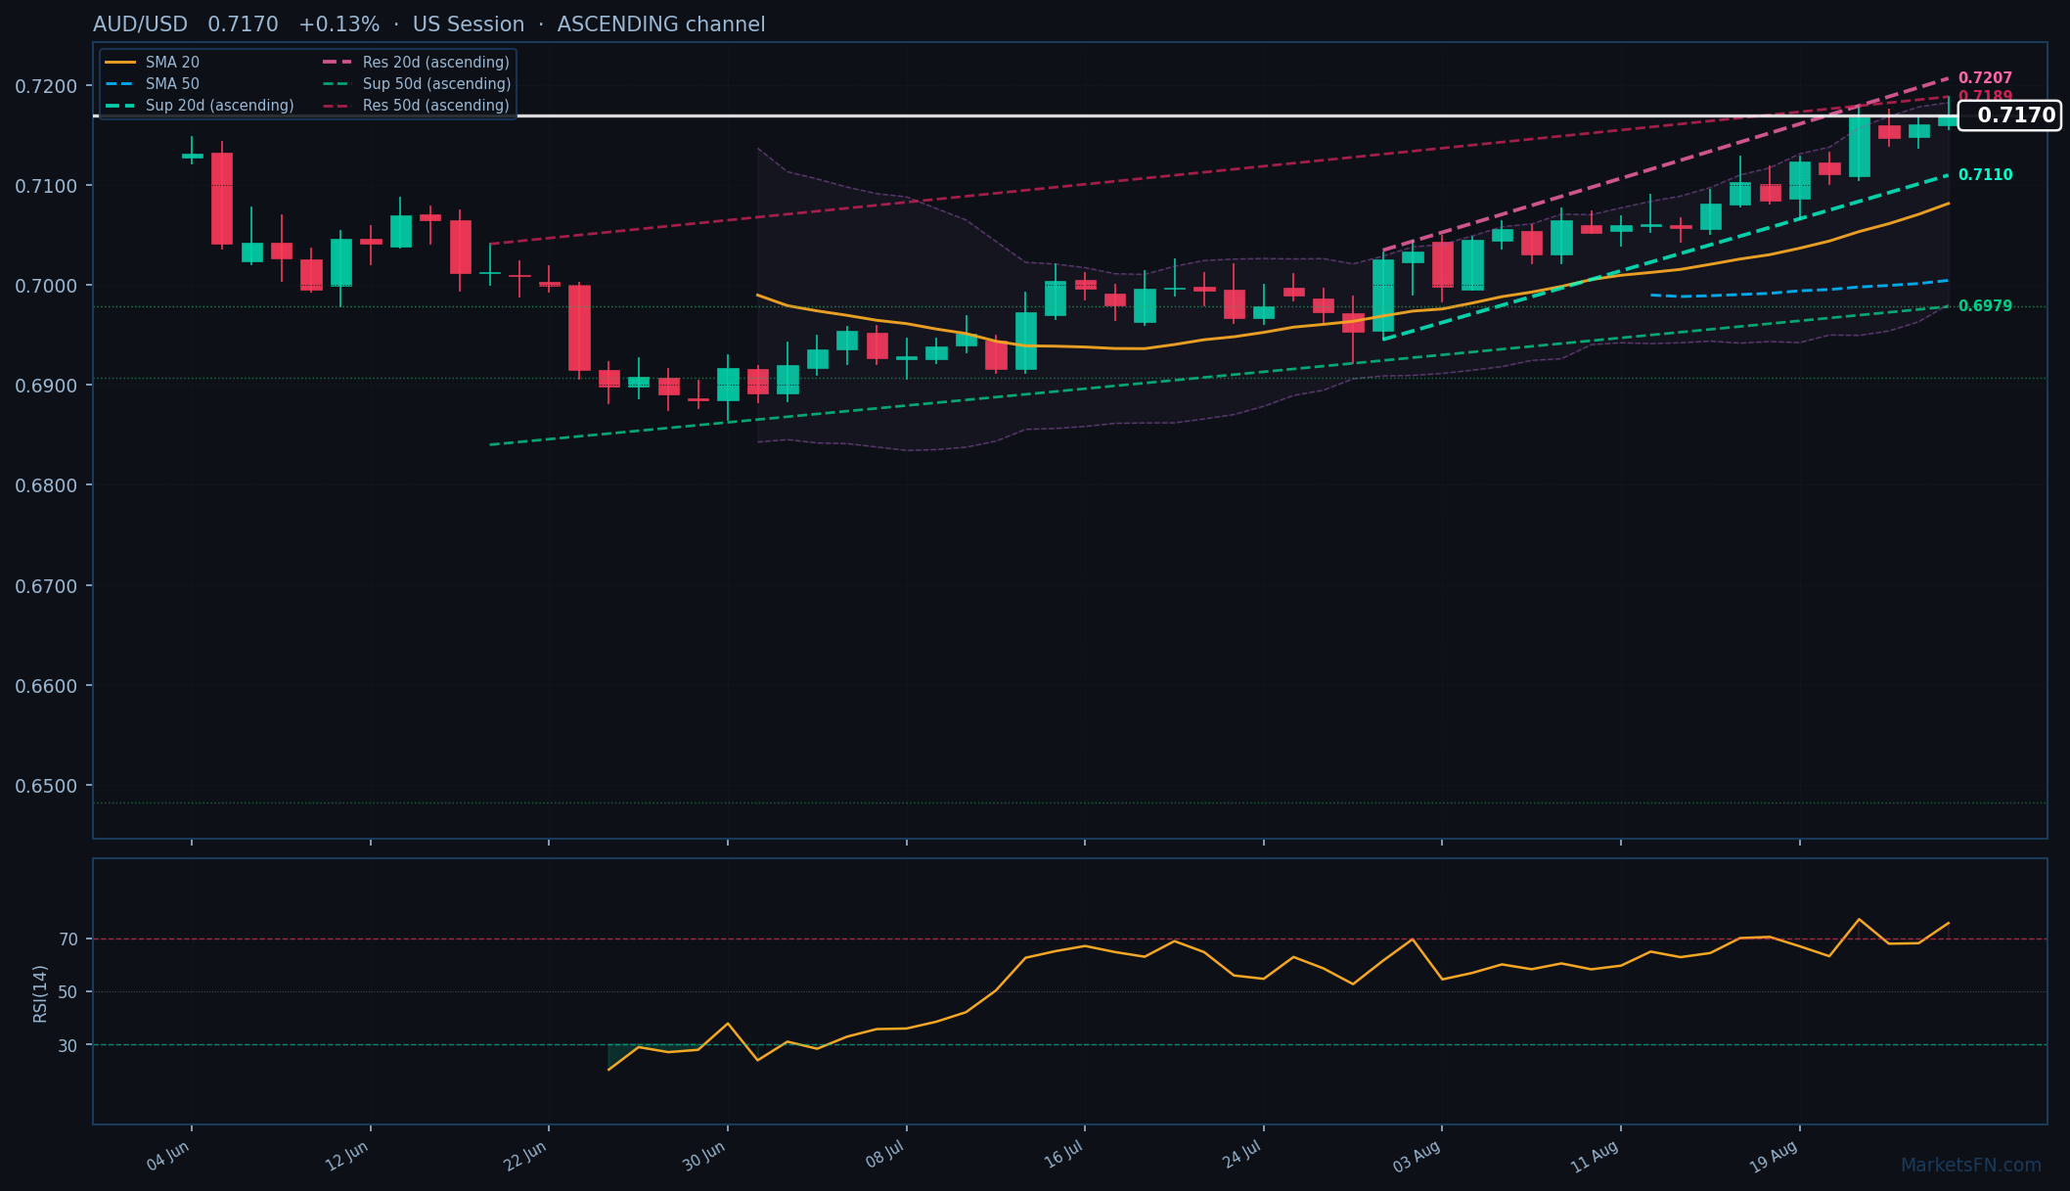Click Sup 50d (ascending) legend entry

[x=416, y=84]
